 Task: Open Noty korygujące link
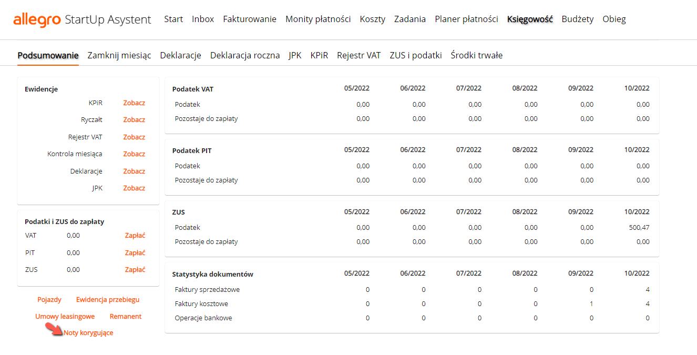point(88,332)
